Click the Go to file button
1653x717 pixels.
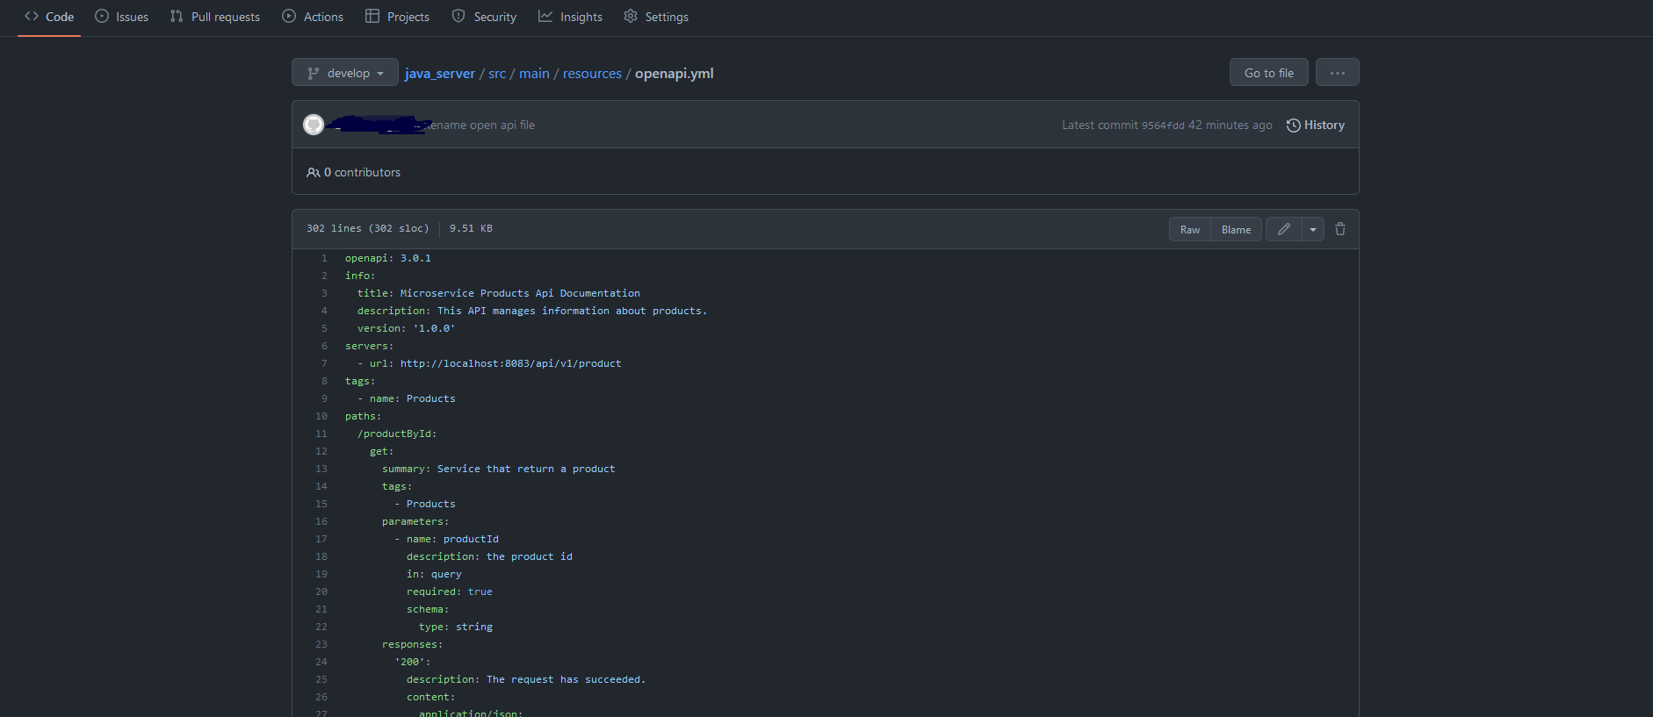1268,72
